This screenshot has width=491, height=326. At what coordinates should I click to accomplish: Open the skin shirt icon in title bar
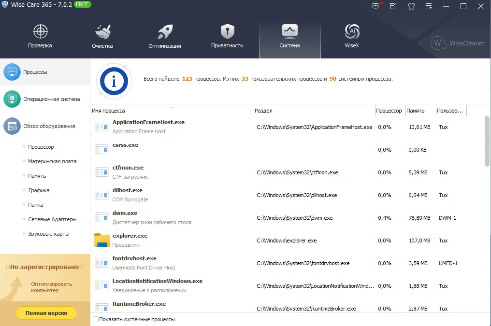click(411, 6)
